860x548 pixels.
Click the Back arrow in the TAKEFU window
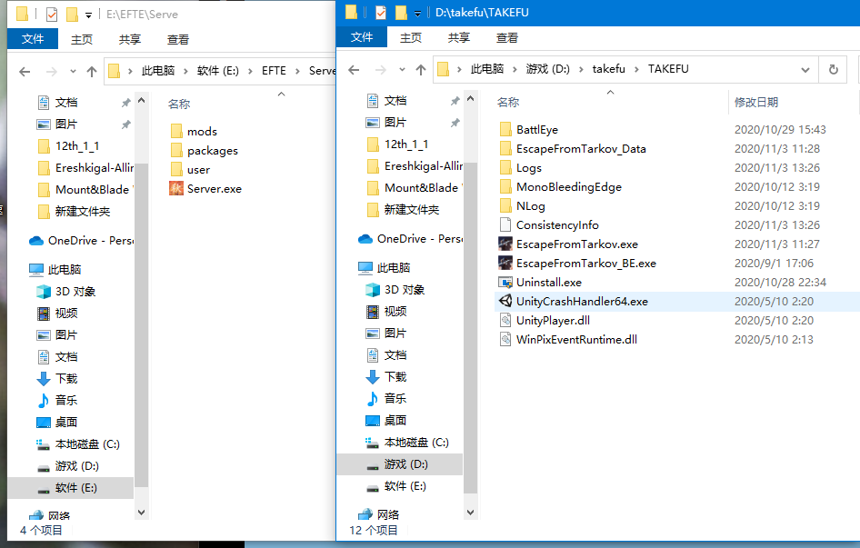[x=354, y=70]
